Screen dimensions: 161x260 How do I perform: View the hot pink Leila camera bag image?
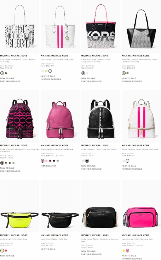pyautogui.click(x=141, y=206)
